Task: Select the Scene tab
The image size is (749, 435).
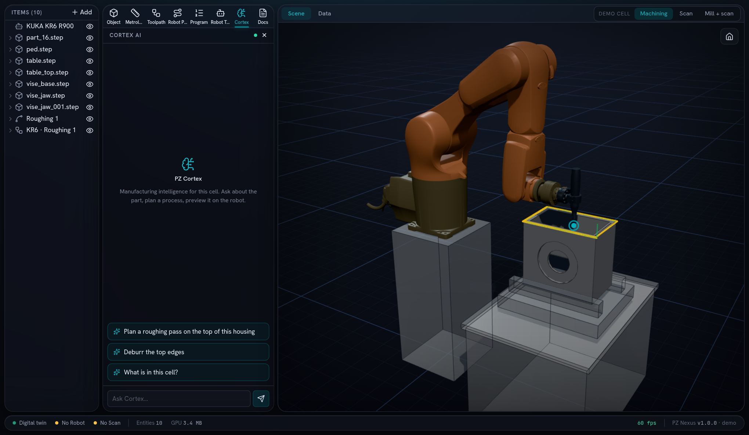Action: pyautogui.click(x=296, y=14)
